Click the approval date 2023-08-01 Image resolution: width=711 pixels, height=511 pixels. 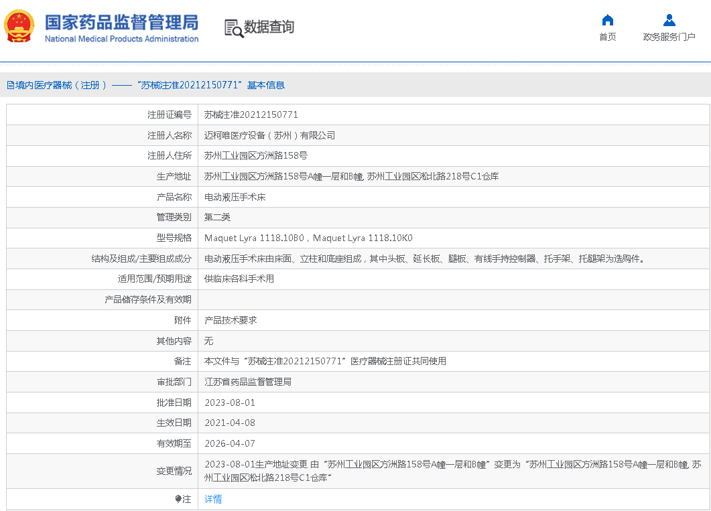pos(230,403)
